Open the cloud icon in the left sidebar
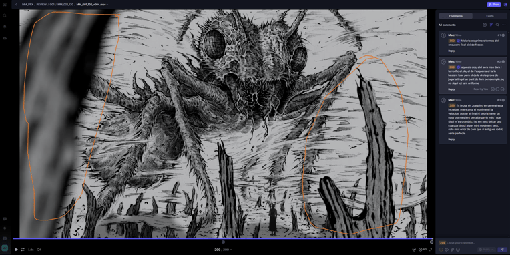 tap(5, 38)
